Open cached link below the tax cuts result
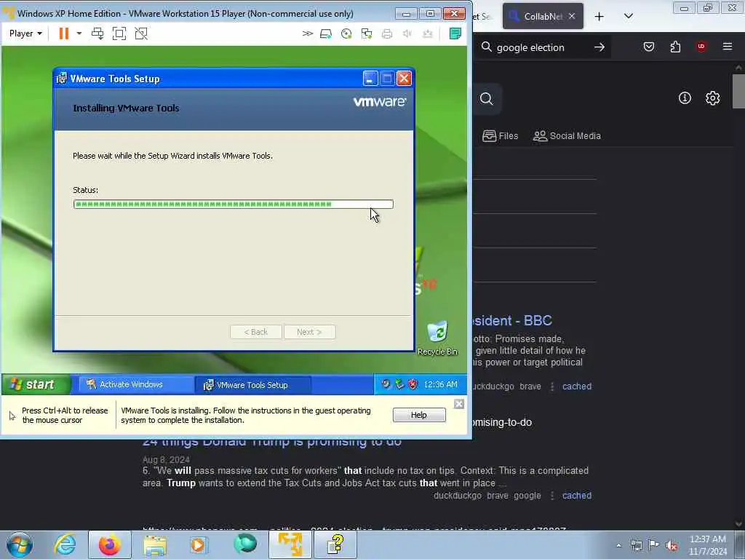 click(577, 496)
